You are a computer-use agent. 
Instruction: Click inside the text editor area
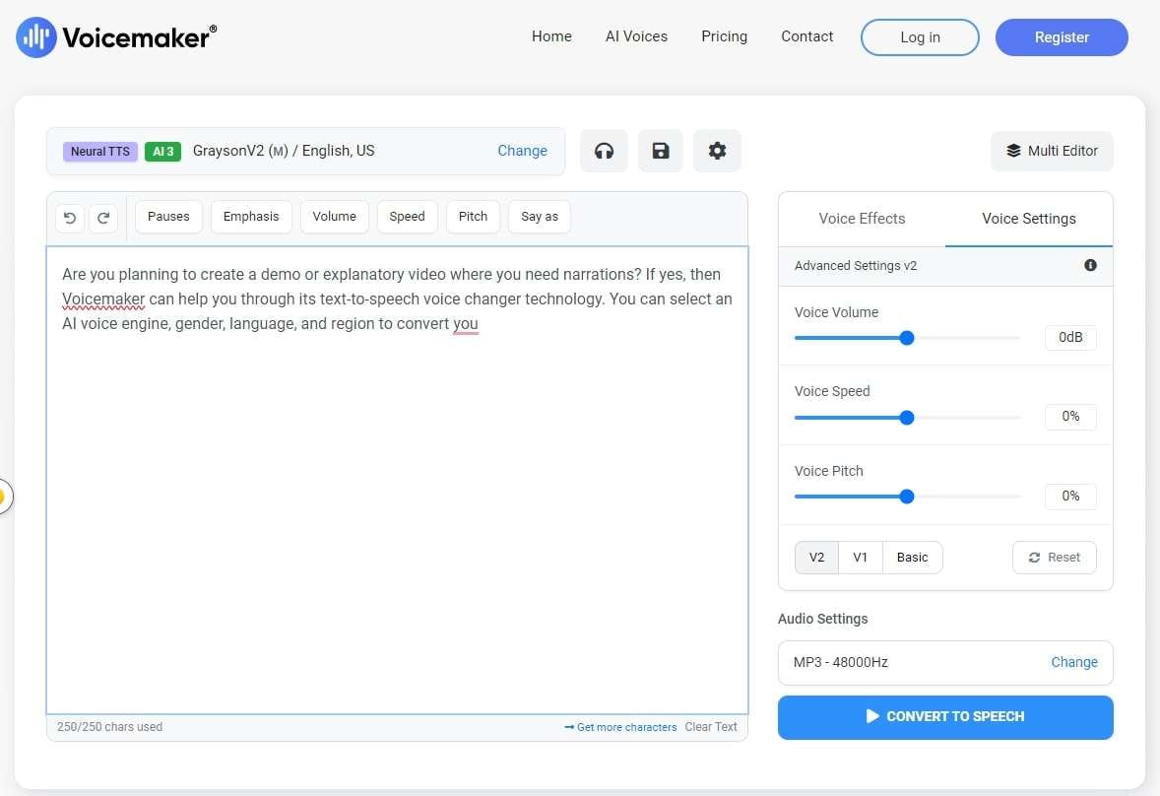click(397, 481)
